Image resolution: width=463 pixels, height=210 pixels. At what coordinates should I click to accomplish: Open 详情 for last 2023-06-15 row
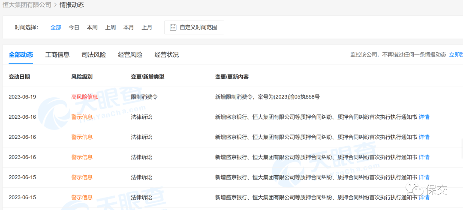tap(424, 197)
